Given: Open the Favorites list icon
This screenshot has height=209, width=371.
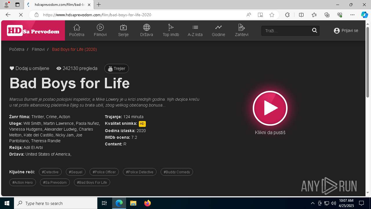Looking at the screenshot, I should point(314,15).
